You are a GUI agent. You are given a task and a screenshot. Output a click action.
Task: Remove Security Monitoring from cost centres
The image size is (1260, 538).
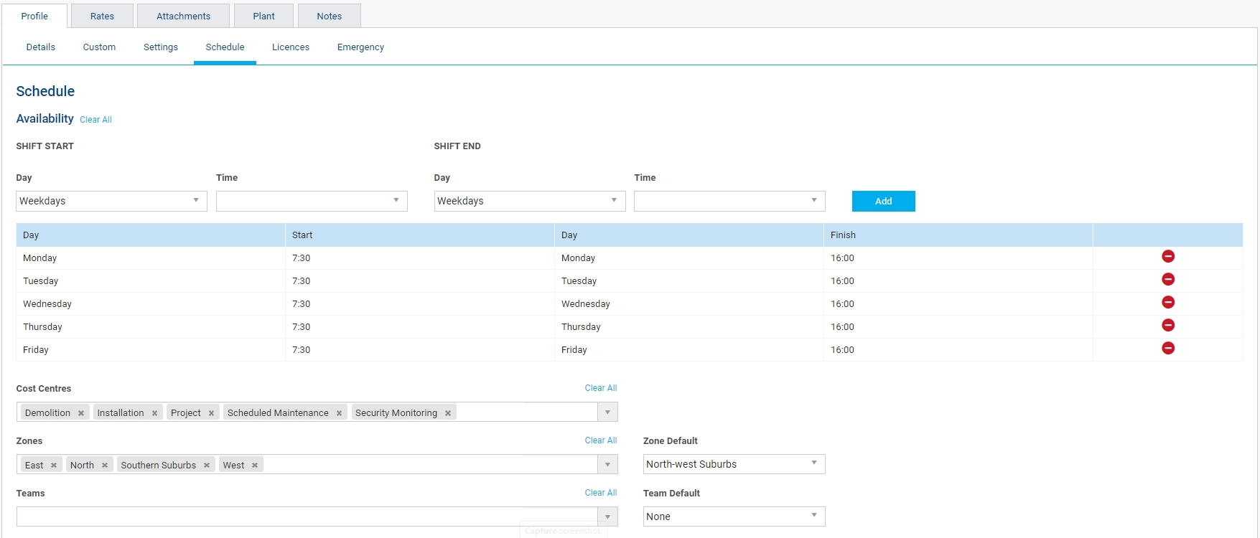(x=448, y=413)
